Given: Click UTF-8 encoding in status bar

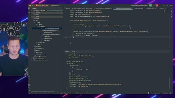Looking at the screenshot, I should point(160,93).
